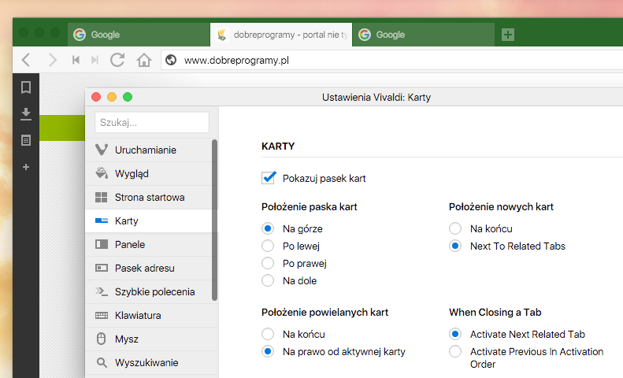The image size is (623, 378).
Task: Click the browser back arrow button
Action: click(26, 60)
